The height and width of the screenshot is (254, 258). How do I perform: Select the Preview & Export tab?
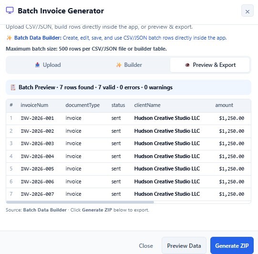(210, 65)
